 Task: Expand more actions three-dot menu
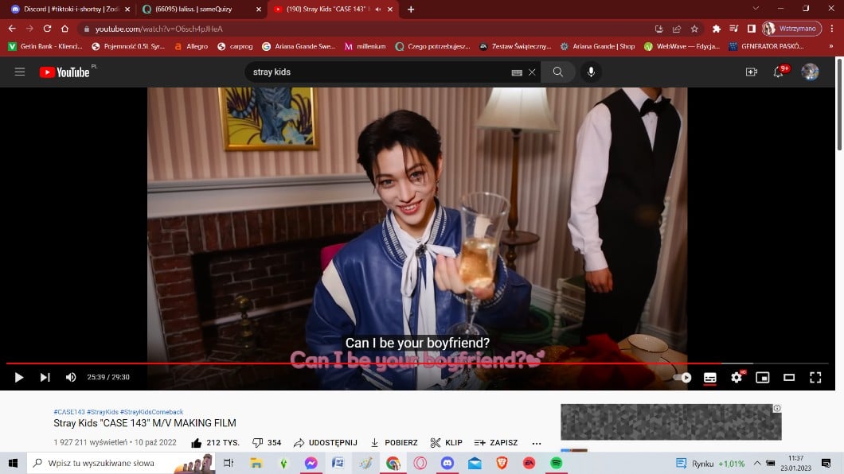(x=537, y=443)
